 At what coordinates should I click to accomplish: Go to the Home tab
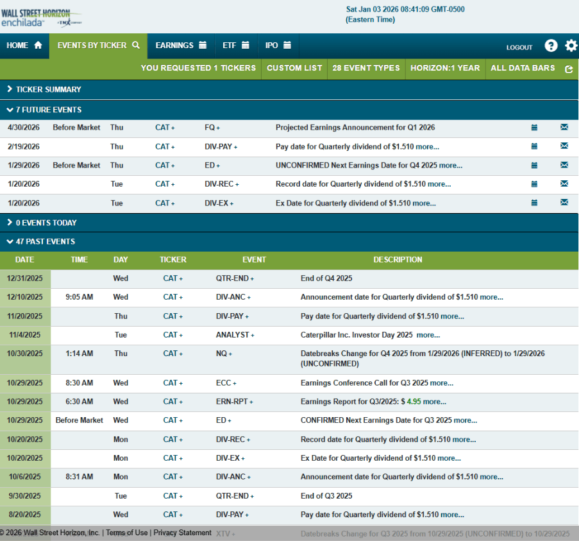click(24, 46)
